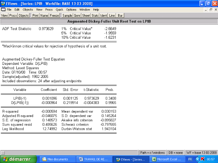218x163 pixels.
Task: Open the View menu in menu bar
Action: pos(39,9)
